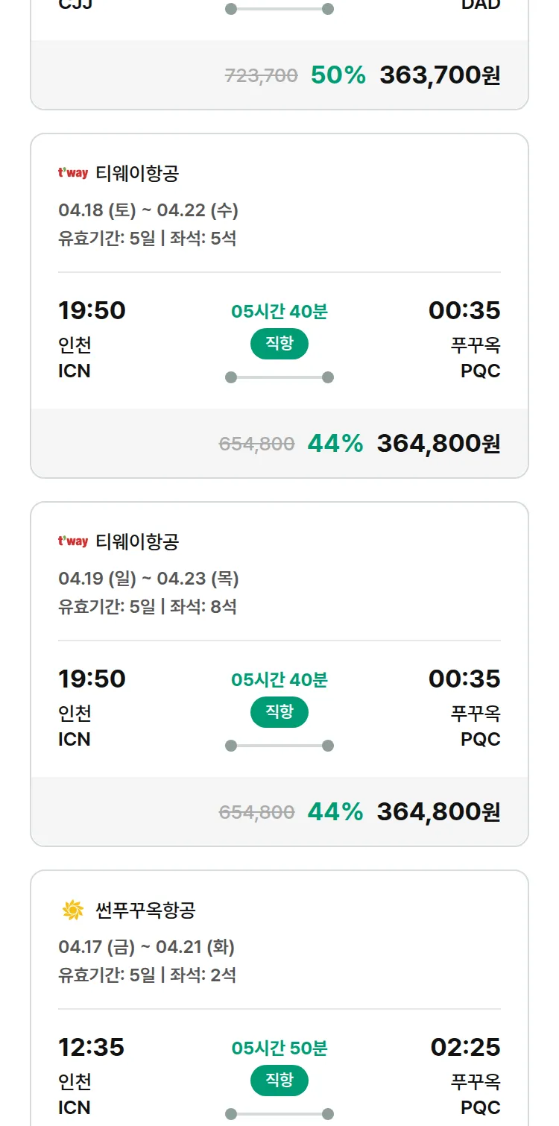Select the 363,700원 discounted price
This screenshot has height=1126, width=559.
pos(440,75)
